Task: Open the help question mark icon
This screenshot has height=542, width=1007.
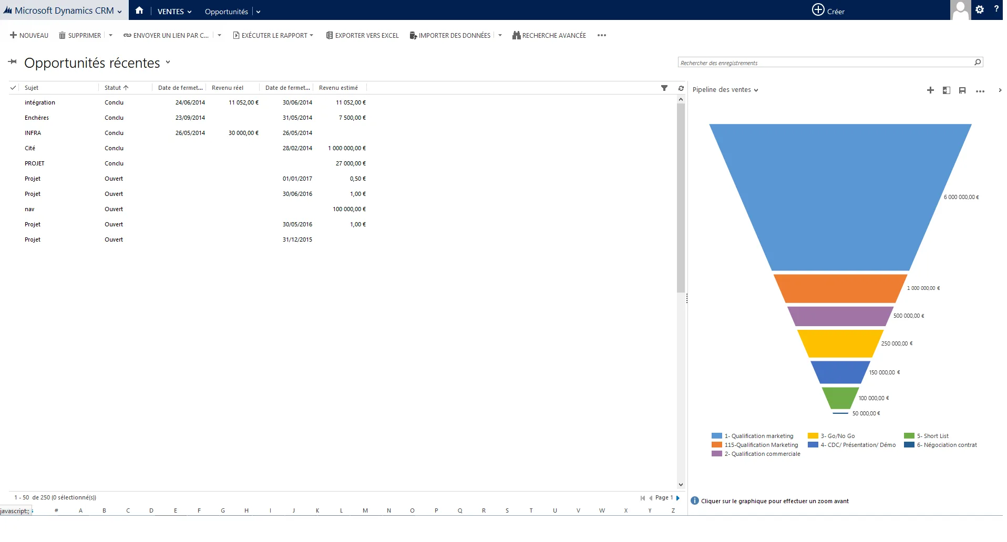Action: tap(996, 9)
